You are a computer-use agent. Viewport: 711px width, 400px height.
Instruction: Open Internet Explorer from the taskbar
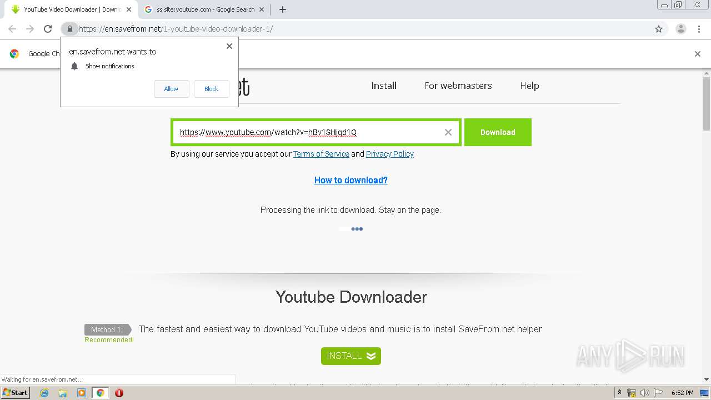pyautogui.click(x=44, y=393)
